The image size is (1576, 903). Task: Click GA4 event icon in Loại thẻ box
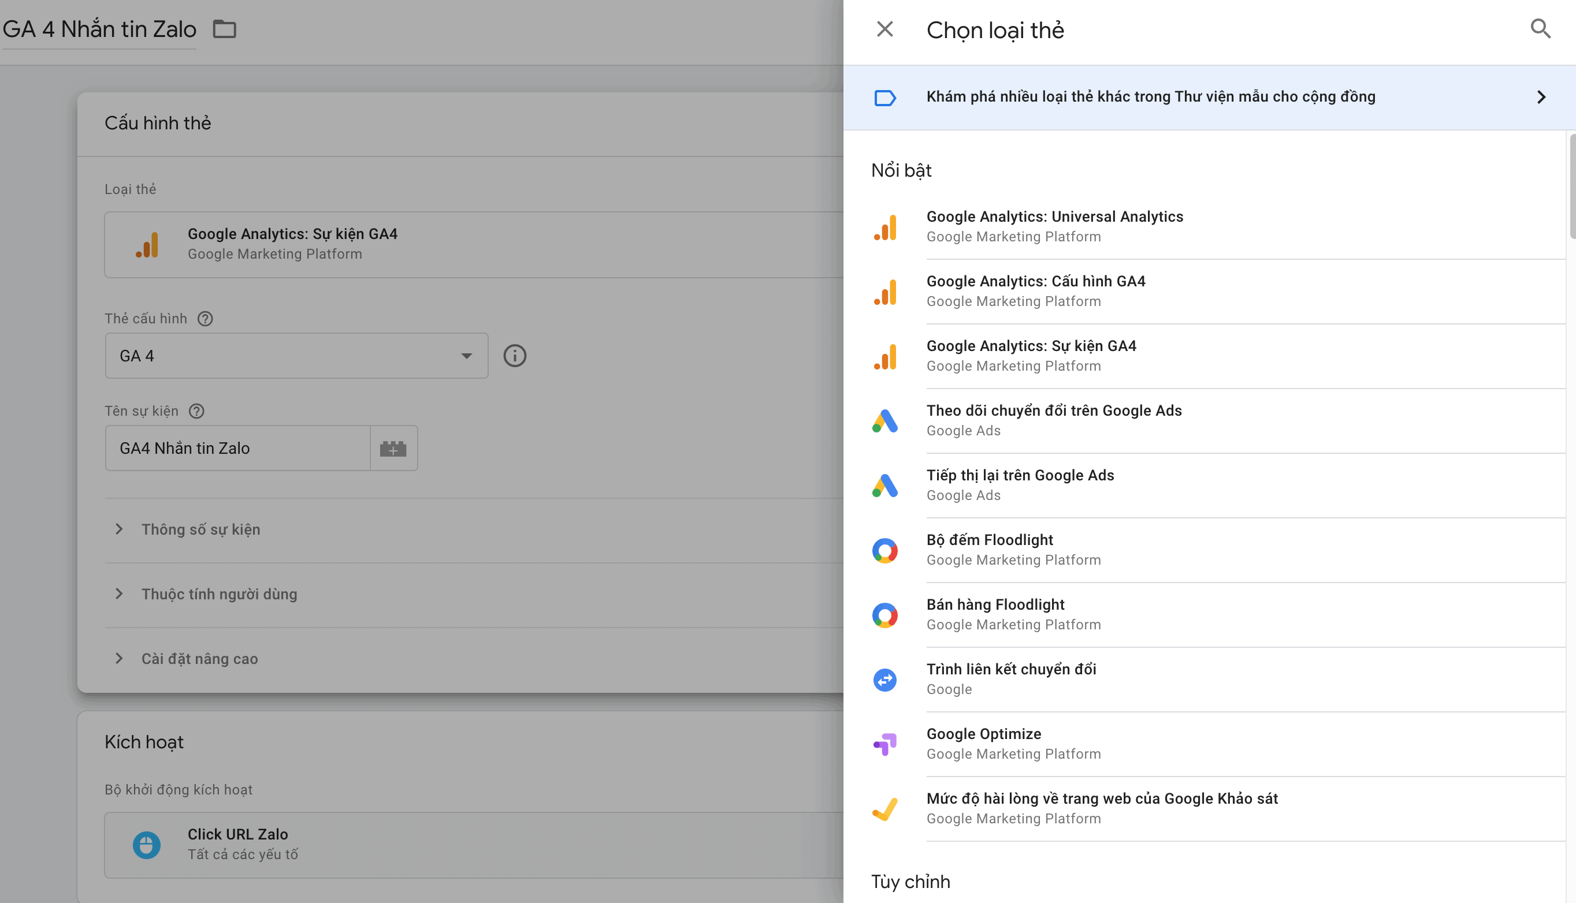[x=148, y=245]
